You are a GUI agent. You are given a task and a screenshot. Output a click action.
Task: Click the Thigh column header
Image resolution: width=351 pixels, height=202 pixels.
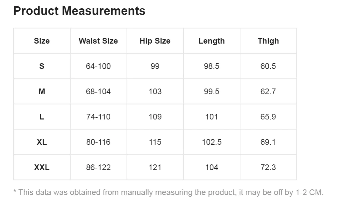tap(268, 41)
